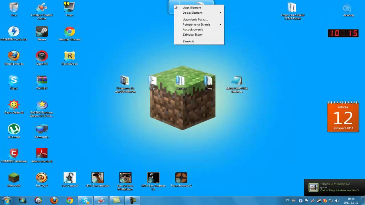The image size is (365, 205).
Task: Select Fraps v3.4.6 Build 13747 Retail folder
Action: click(292, 11)
